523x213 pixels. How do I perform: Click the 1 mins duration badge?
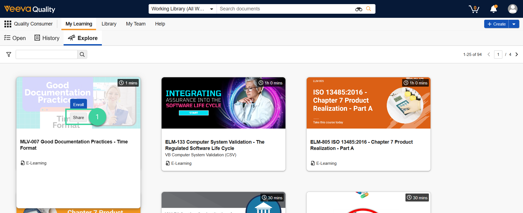coord(128,83)
